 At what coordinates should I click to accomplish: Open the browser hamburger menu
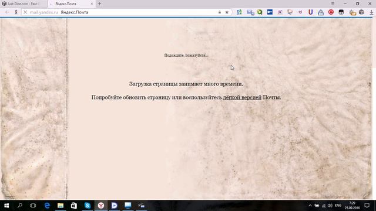(333, 4)
